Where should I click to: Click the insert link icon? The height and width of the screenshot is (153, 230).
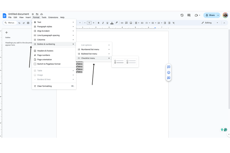(x=122, y=23)
